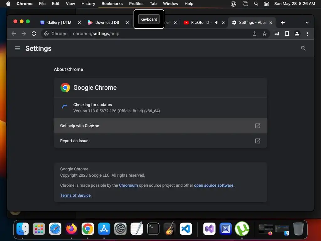
Task: Close the Download DS tab
Action: (127, 23)
